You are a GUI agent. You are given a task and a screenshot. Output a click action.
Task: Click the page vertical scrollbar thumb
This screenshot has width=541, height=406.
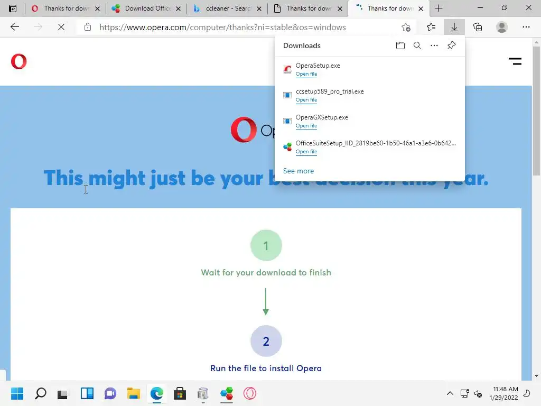536,110
